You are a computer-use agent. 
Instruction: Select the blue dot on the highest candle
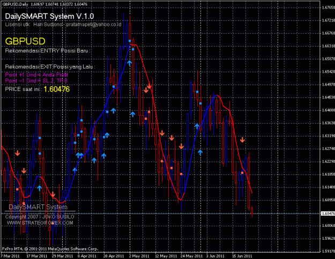tap(130, 41)
